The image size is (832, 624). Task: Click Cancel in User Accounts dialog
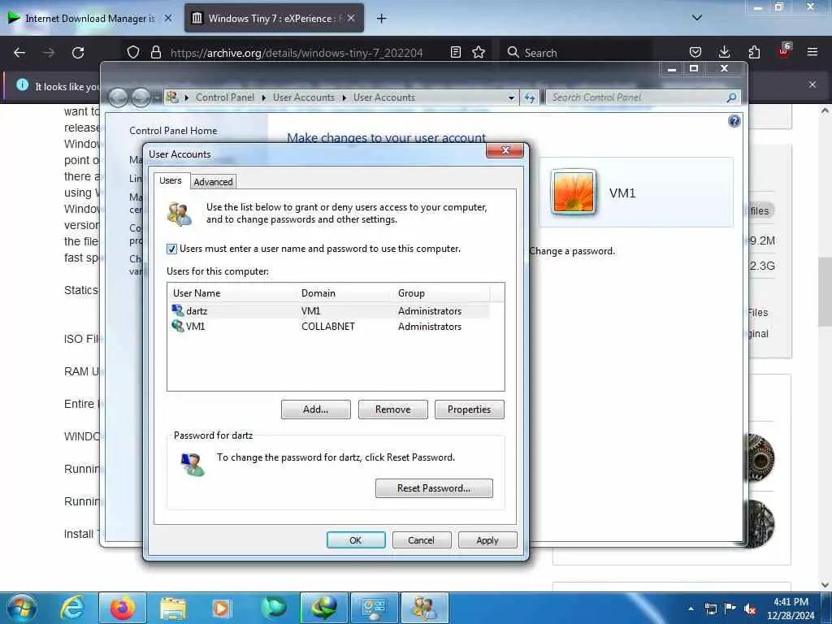[x=422, y=540]
